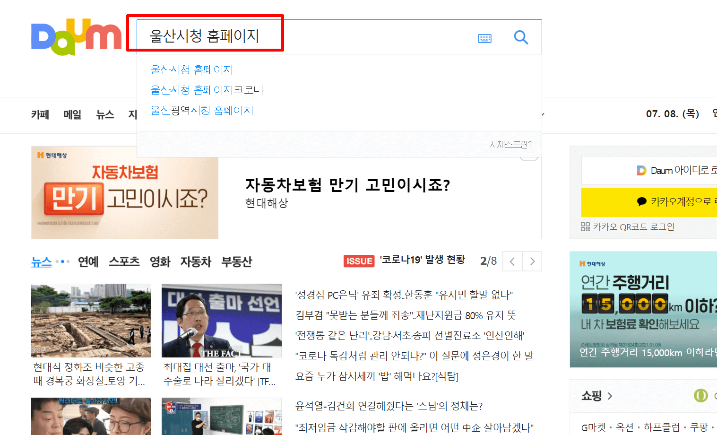Screen dimensions: 717x435
Task: Select suggestion 울산시청 홈페이지코로나
Action: [x=207, y=90]
